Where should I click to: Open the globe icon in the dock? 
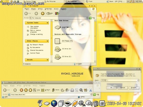[x=54, y=103]
